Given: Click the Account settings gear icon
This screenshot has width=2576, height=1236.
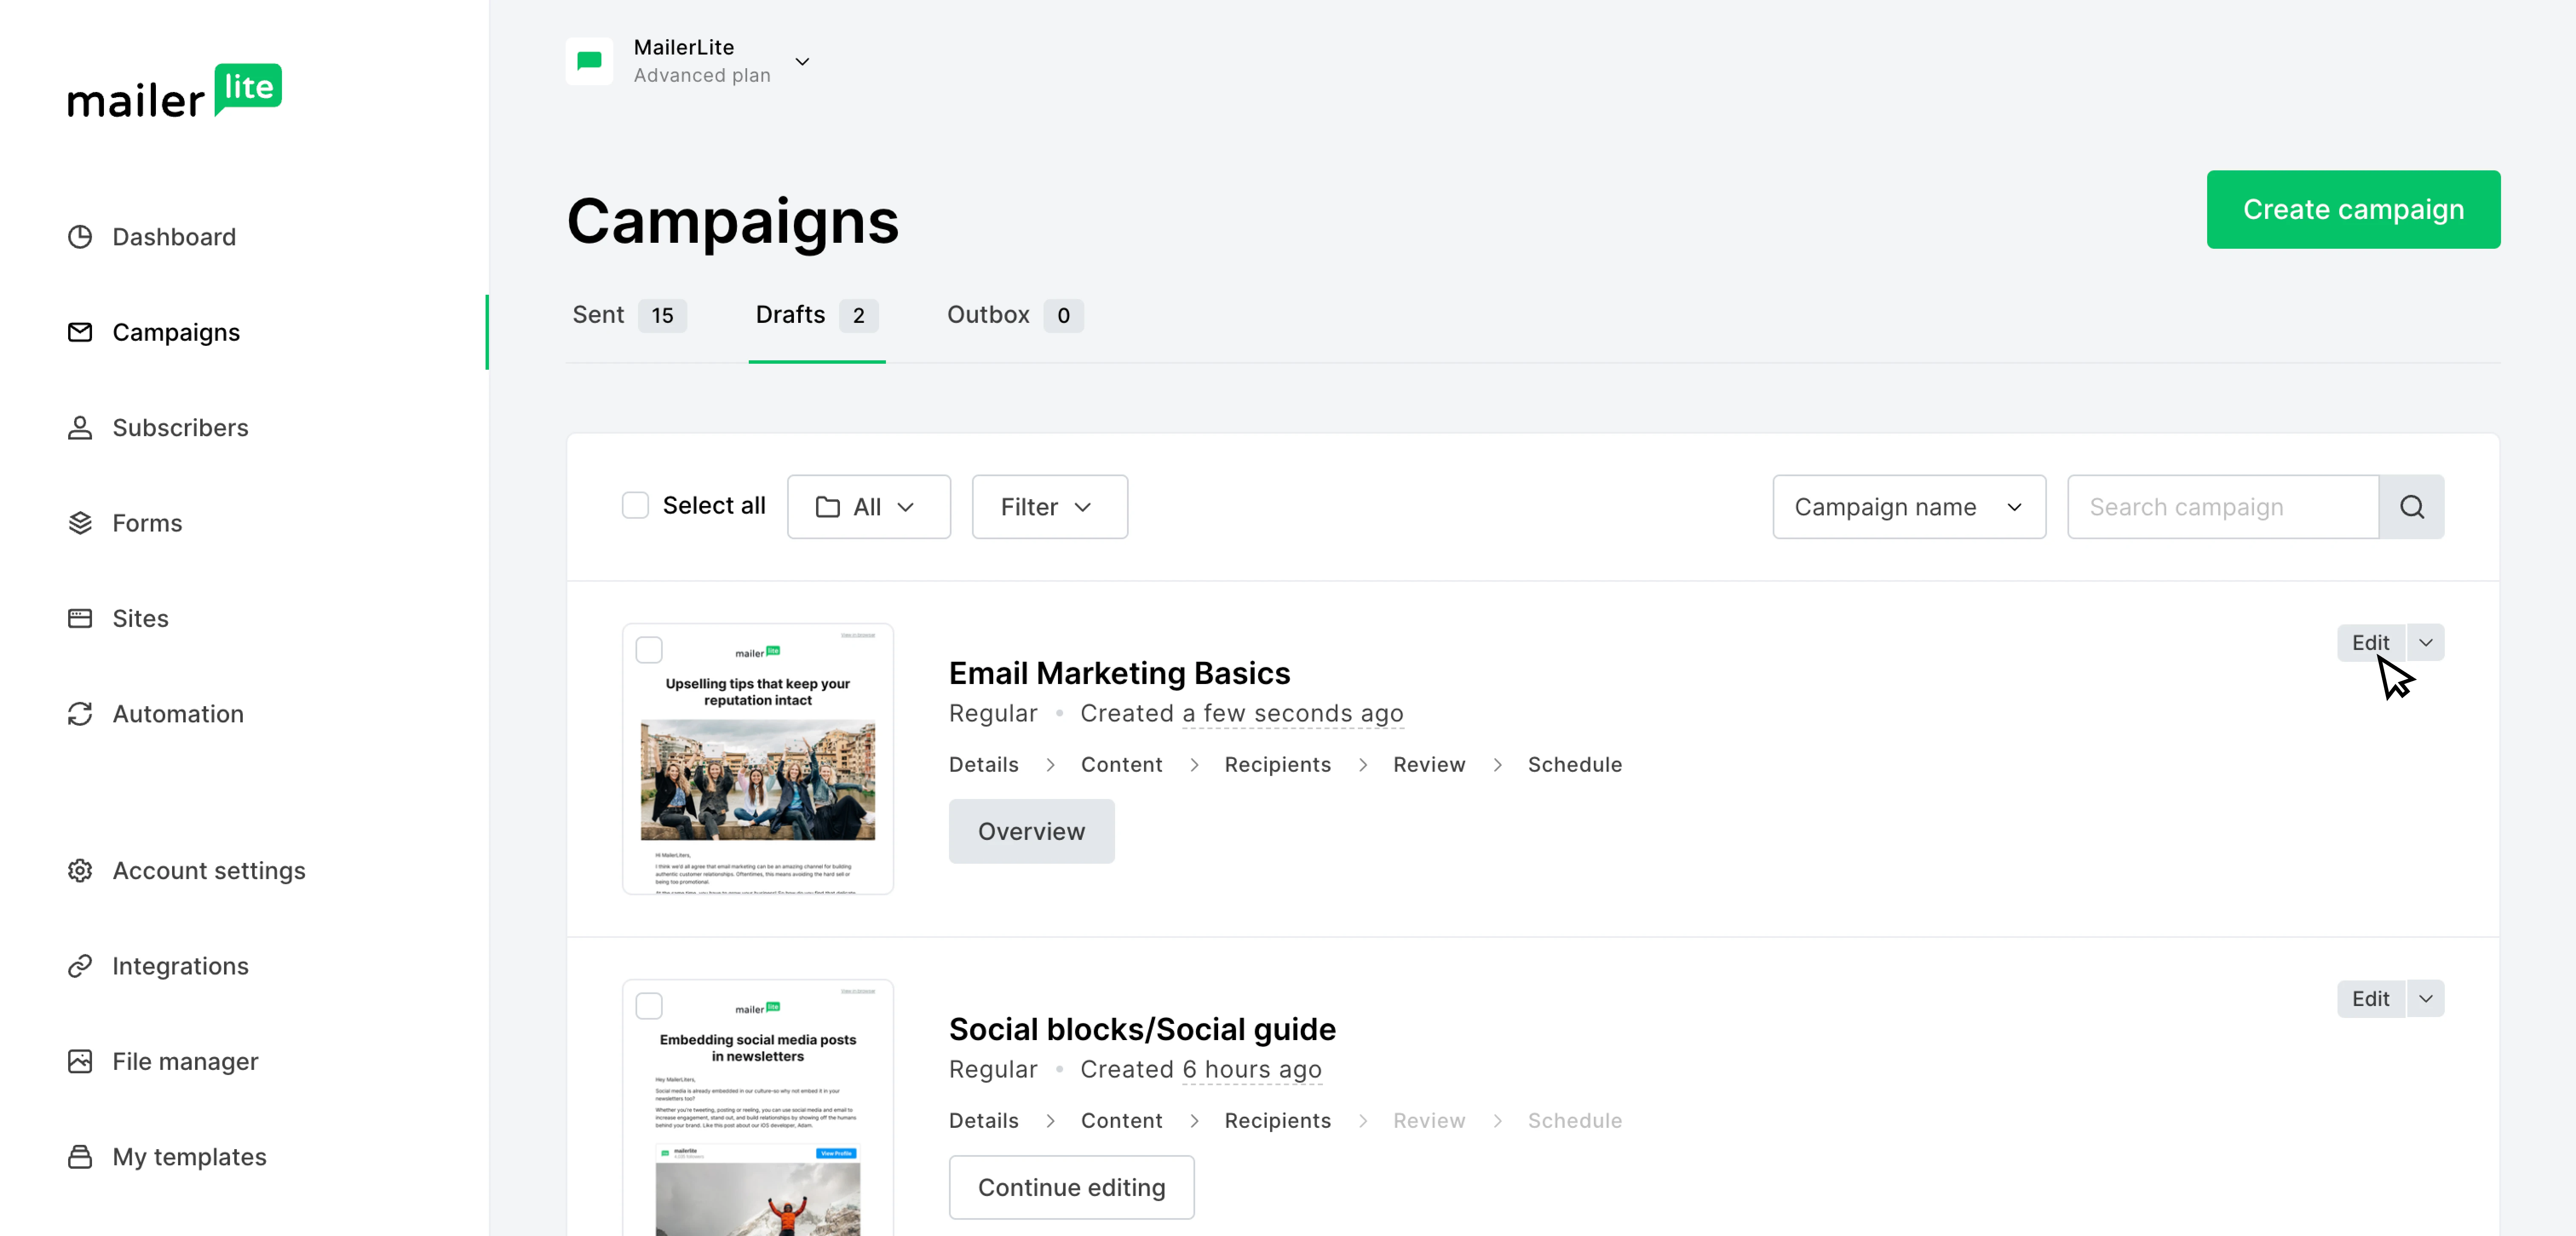Looking at the screenshot, I should (80, 871).
